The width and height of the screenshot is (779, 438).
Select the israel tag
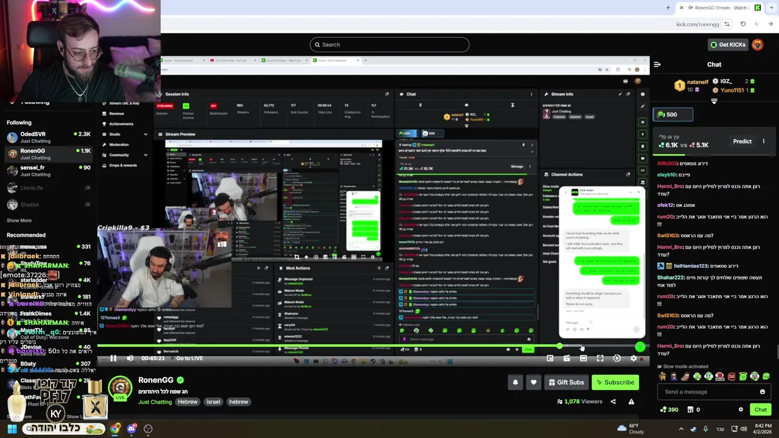tap(213, 402)
